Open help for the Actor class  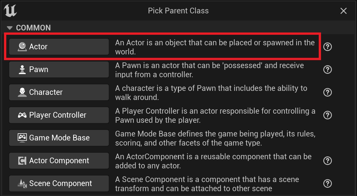[328, 47]
